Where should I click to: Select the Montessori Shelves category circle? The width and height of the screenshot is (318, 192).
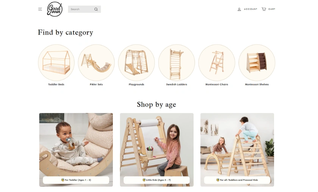pos(257,63)
